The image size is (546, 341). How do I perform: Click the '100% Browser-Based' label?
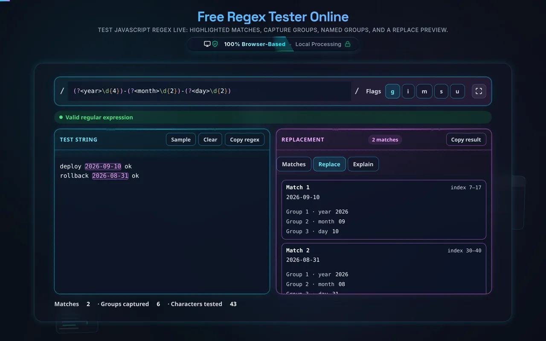[x=255, y=44]
